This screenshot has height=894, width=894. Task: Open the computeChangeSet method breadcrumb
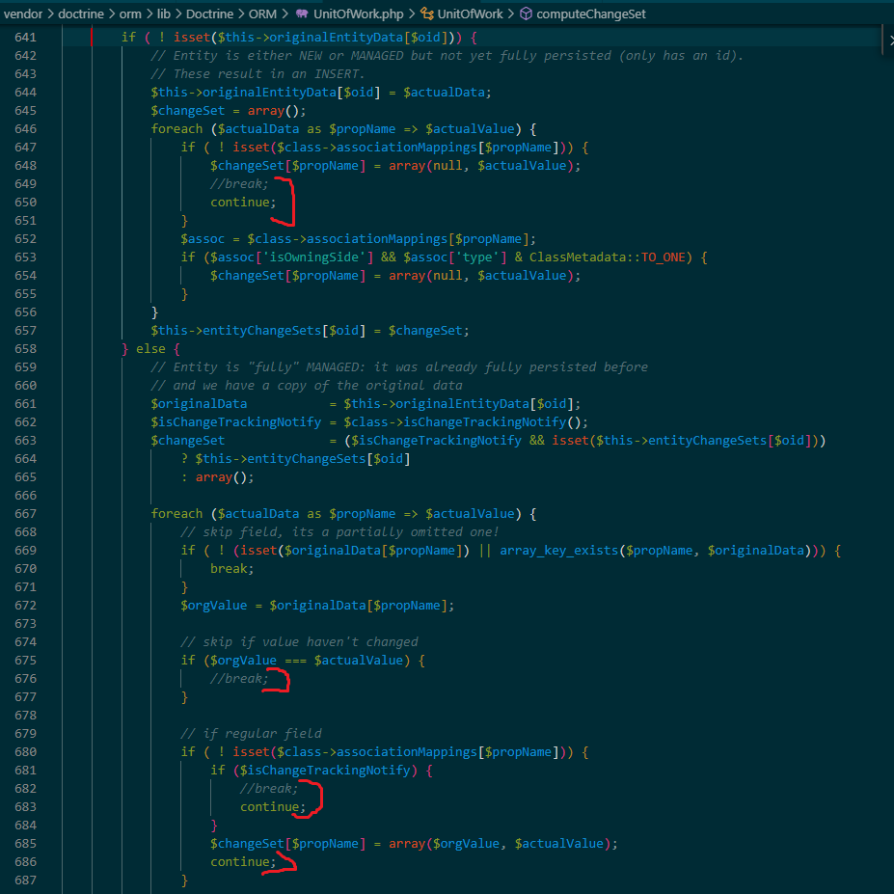[x=590, y=14]
